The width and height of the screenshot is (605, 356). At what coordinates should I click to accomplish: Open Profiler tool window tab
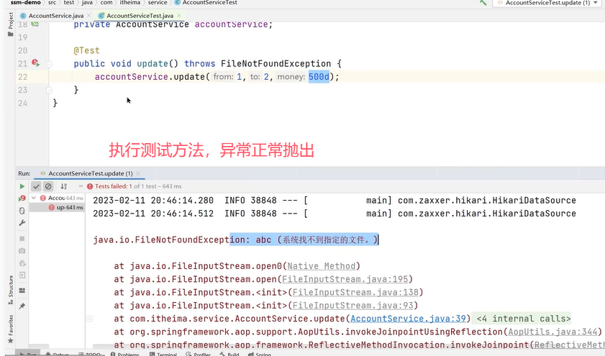click(198, 354)
